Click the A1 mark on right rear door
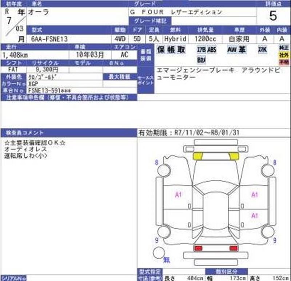The height and width of the screenshot is (281, 291). pyautogui.click(x=255, y=215)
